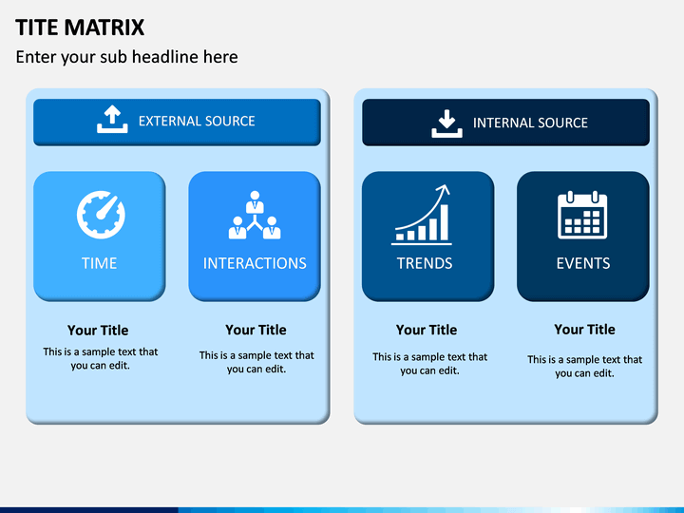Select the people network icon above INTERACTIONS
684x513 pixels.
[x=255, y=215]
